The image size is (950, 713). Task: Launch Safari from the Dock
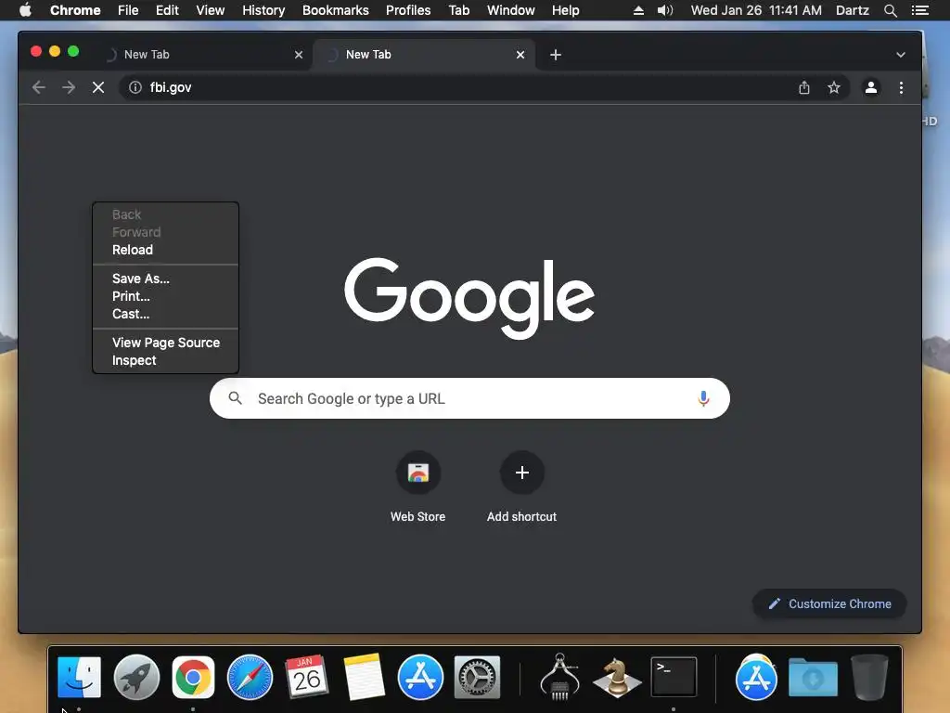[x=250, y=677]
